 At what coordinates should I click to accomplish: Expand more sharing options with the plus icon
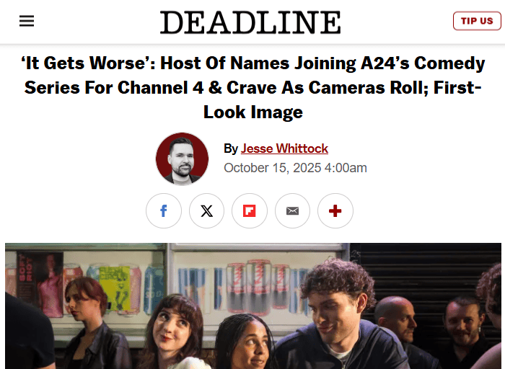click(335, 210)
